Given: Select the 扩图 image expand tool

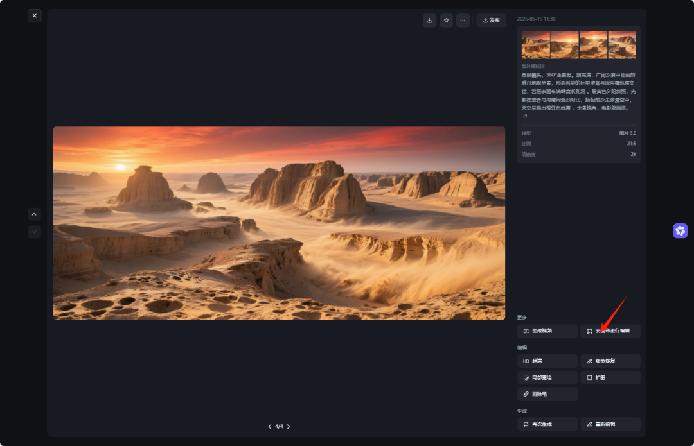Looking at the screenshot, I should [610, 378].
